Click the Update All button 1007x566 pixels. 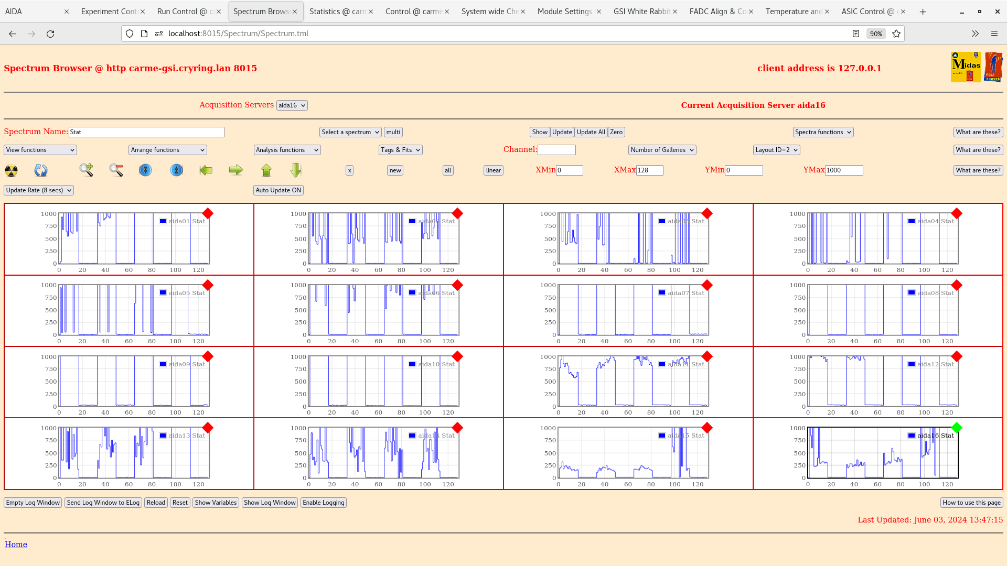(x=591, y=132)
